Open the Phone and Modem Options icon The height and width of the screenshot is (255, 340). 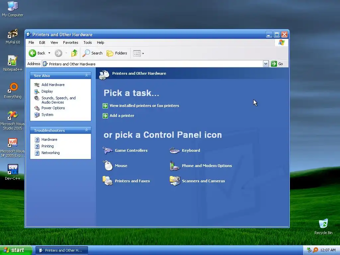[175, 166]
